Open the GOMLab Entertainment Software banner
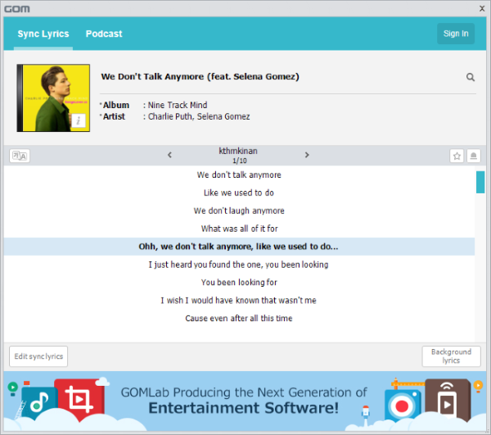The height and width of the screenshot is (435, 491). coord(245,401)
